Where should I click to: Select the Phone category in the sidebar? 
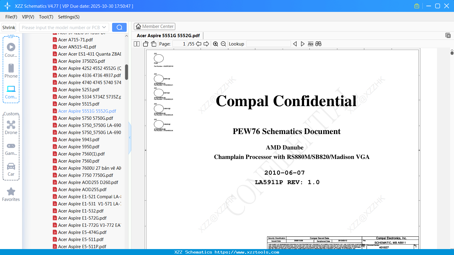click(x=11, y=71)
